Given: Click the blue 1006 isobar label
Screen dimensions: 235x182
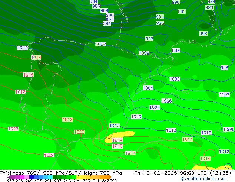Looking at the screenshot, I should (167, 101).
